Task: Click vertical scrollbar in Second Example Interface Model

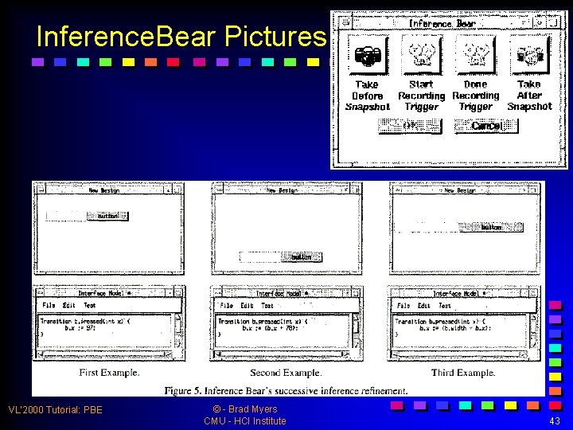Action: point(356,331)
